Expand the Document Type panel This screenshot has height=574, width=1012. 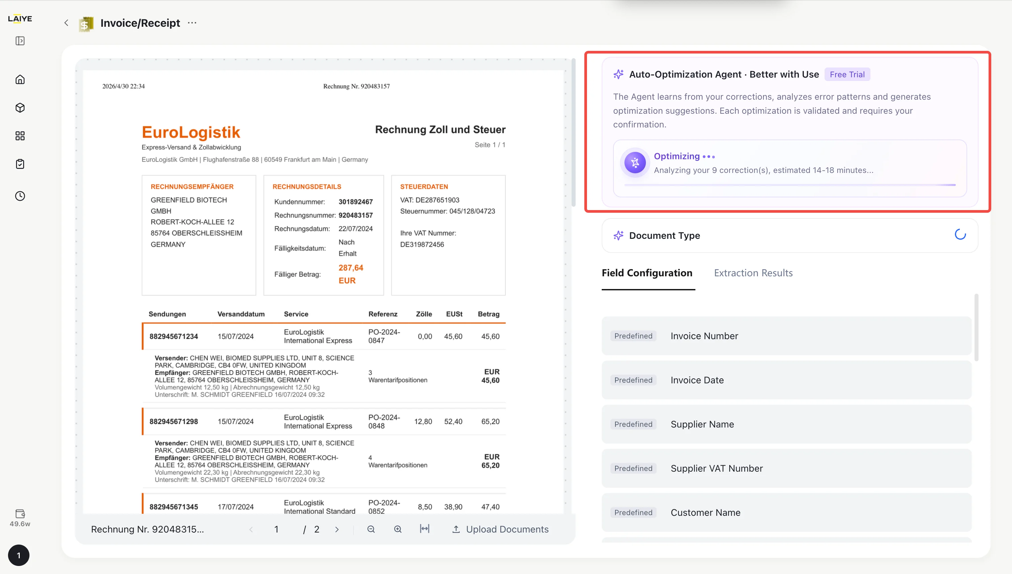pos(789,235)
